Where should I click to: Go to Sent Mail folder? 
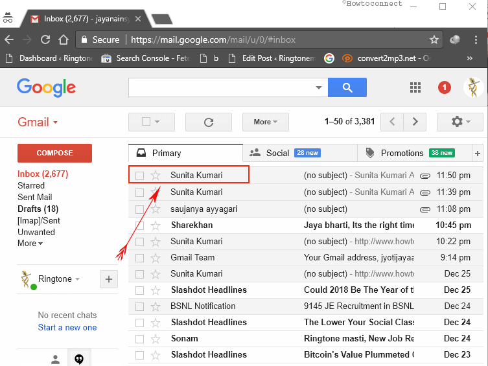tap(34, 197)
